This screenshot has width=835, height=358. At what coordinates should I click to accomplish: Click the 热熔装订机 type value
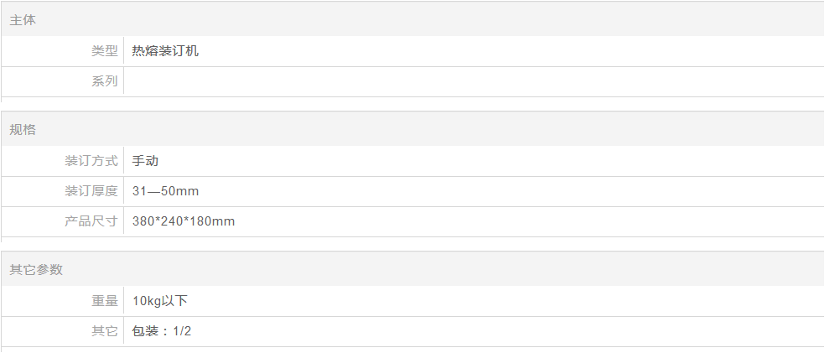click(165, 51)
